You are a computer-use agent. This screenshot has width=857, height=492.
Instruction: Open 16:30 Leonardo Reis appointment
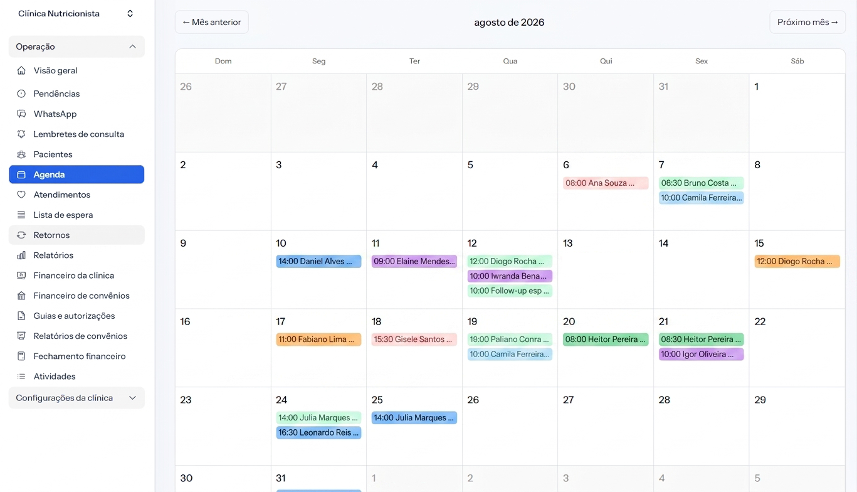tap(318, 432)
